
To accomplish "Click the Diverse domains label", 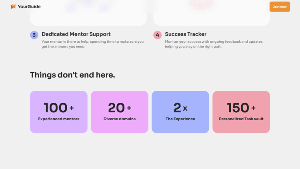I will (x=120, y=119).
